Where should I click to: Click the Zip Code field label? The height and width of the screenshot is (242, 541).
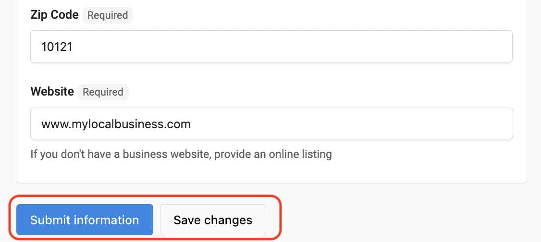(x=54, y=15)
